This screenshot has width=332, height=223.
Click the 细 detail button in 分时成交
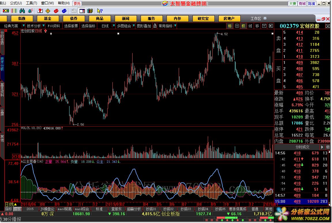(328, 147)
